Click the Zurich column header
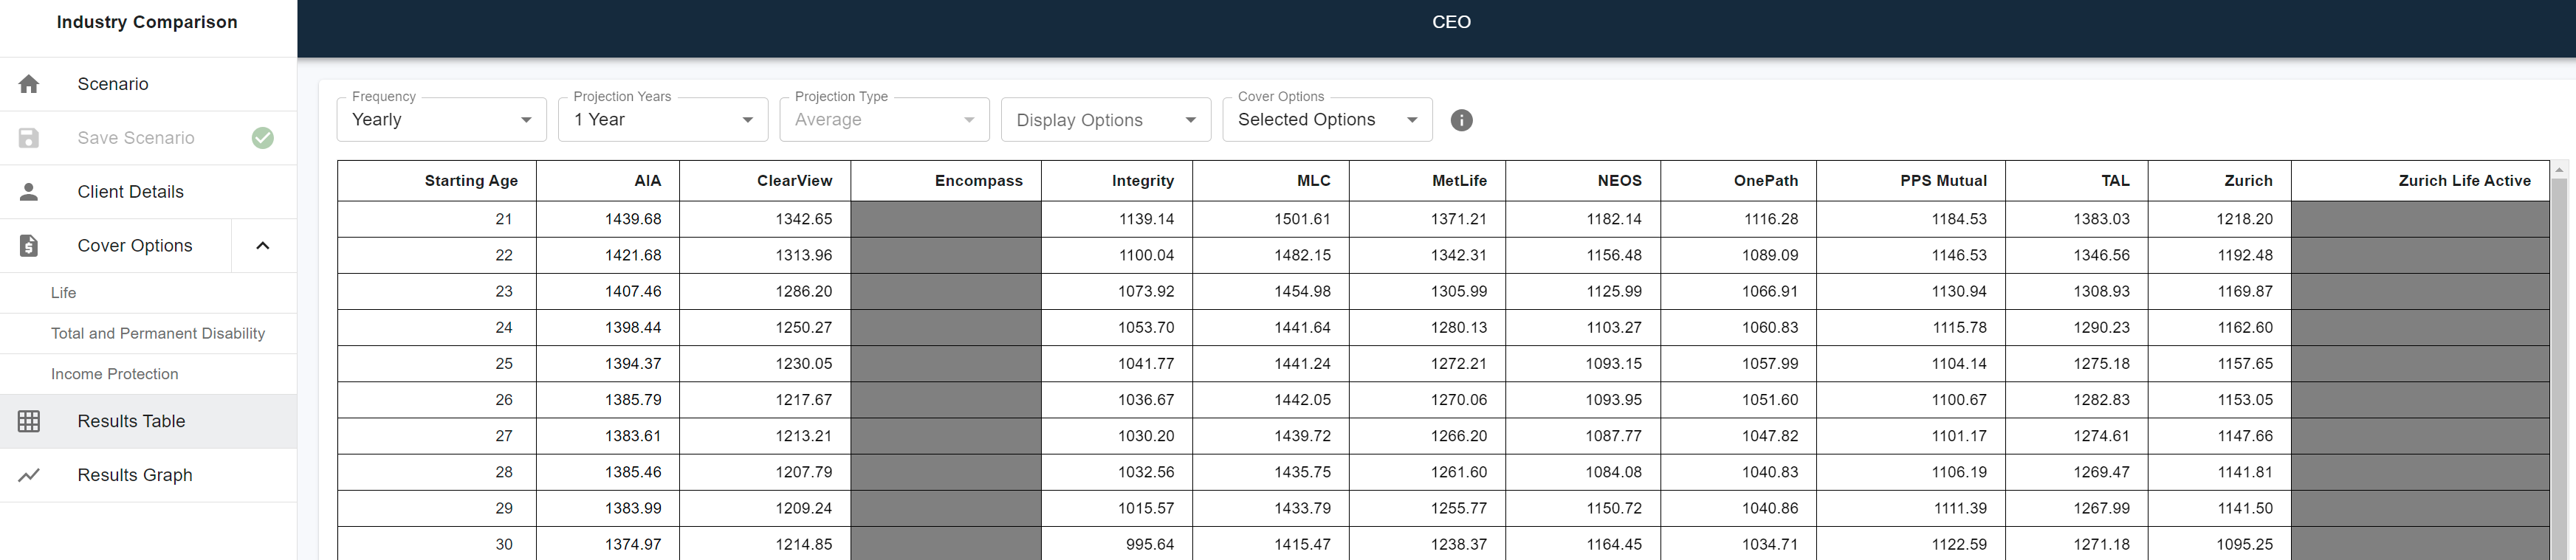Image resolution: width=2576 pixels, height=560 pixels. pos(2220,181)
